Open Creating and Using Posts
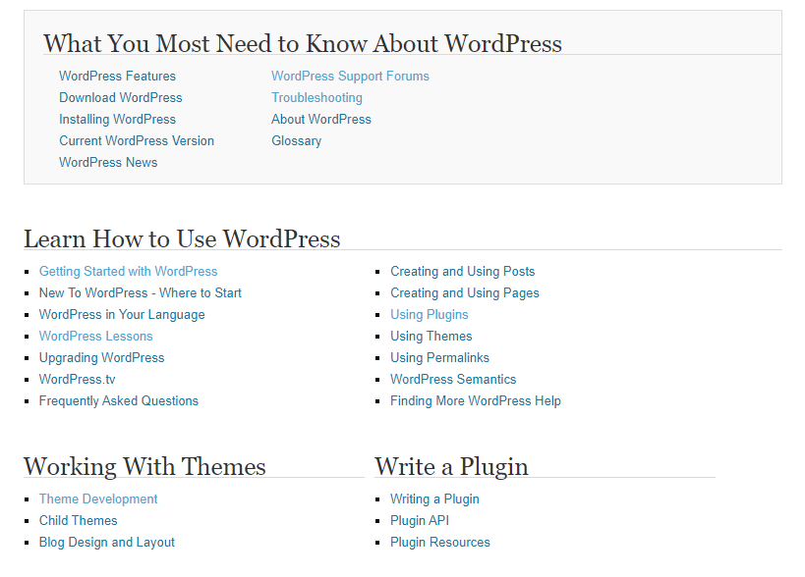The height and width of the screenshot is (577, 805). coord(463,271)
